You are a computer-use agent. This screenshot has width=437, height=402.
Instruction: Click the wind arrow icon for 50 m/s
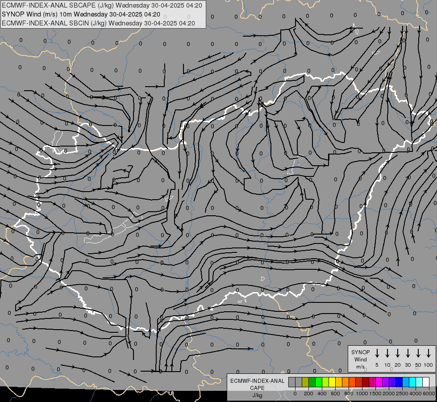coord(418,353)
